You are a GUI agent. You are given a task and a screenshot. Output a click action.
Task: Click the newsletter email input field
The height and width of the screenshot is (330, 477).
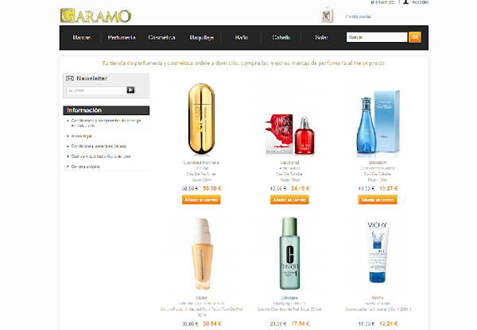[96, 90]
